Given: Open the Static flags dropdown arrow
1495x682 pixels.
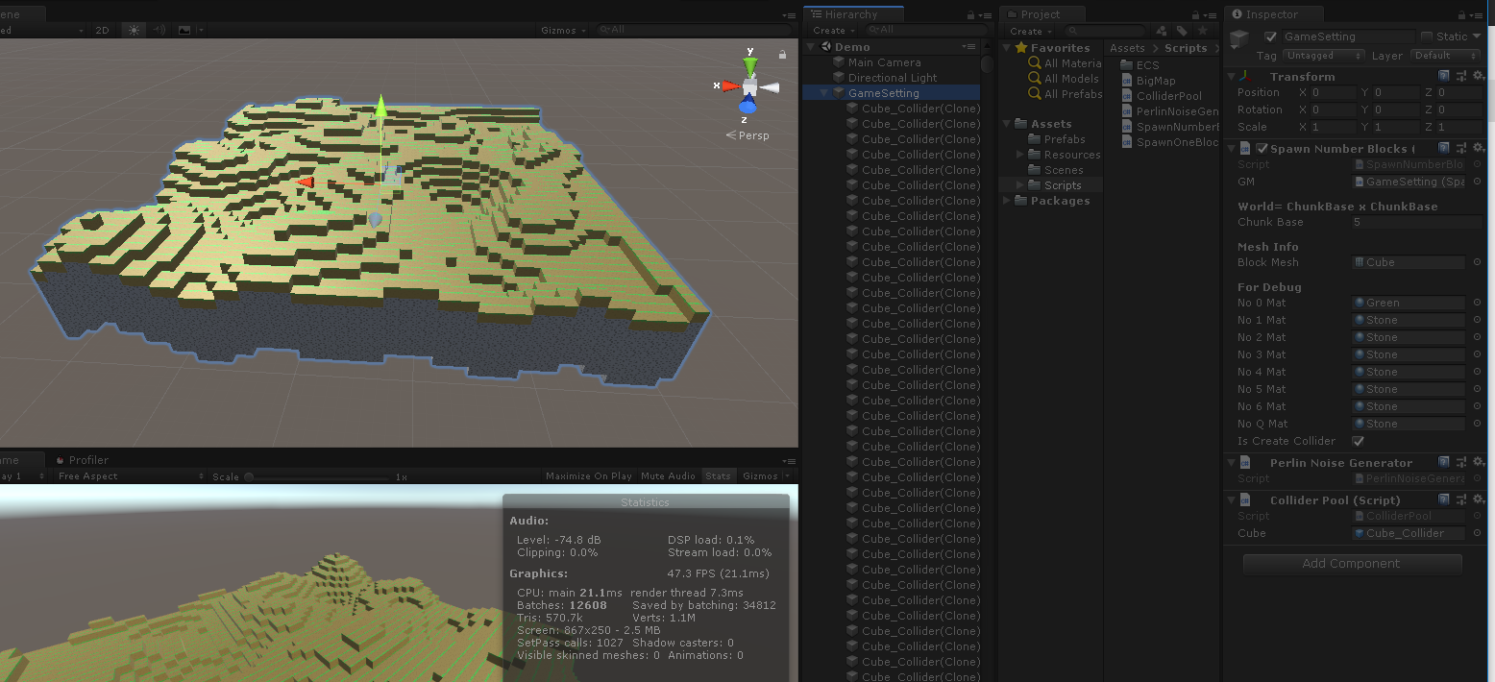Looking at the screenshot, I should (x=1477, y=37).
